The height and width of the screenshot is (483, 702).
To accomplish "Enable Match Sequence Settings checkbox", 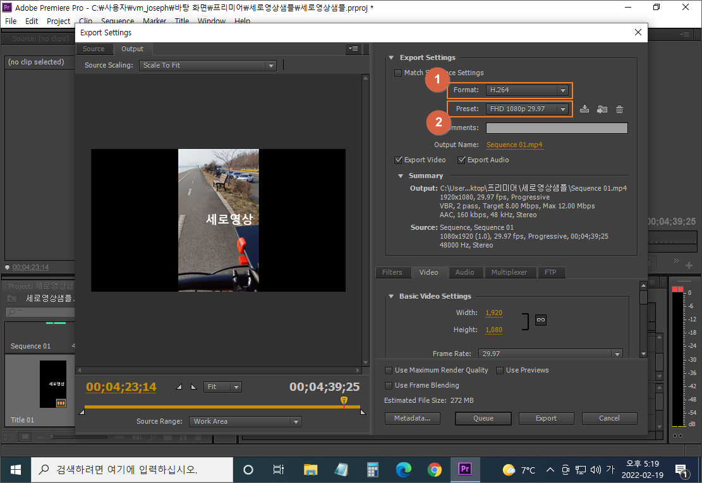I will (398, 73).
